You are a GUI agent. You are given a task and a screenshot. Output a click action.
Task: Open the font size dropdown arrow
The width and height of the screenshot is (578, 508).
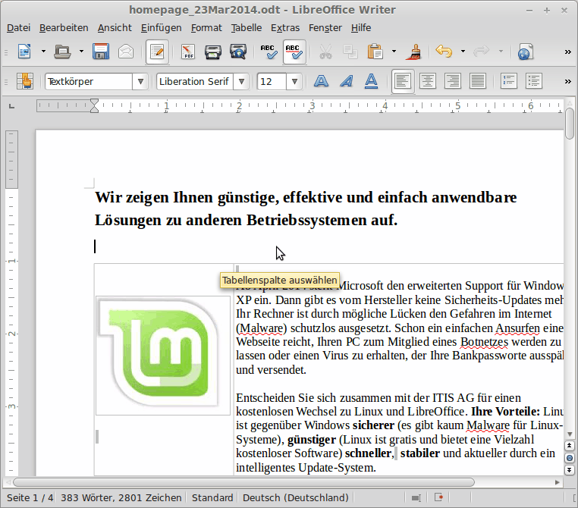294,81
